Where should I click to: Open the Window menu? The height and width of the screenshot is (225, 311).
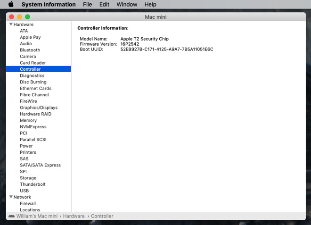tap(127, 4)
